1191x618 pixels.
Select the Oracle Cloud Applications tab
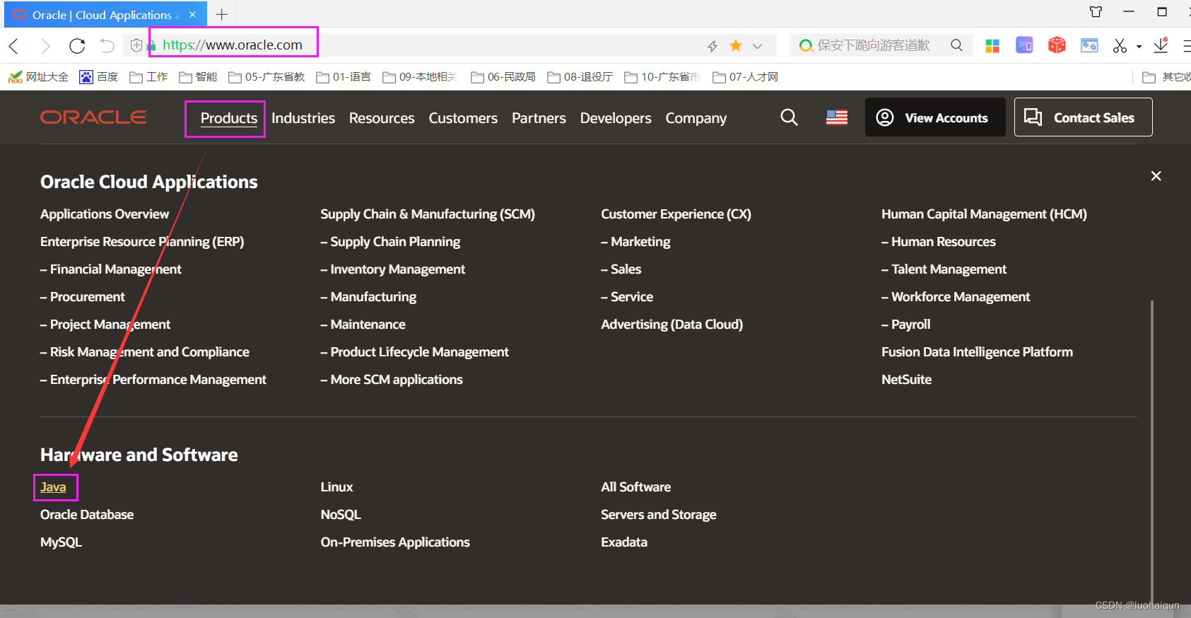pyautogui.click(x=106, y=14)
